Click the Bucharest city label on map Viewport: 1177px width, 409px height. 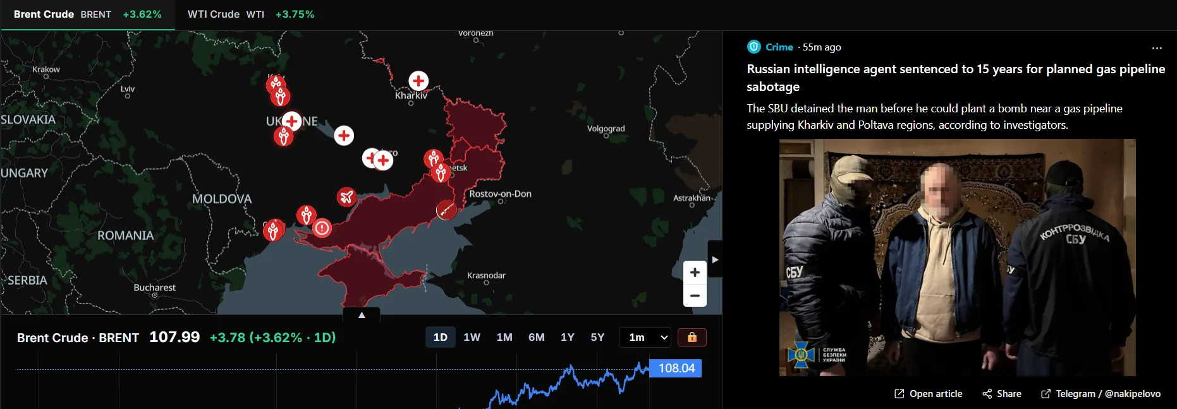pyautogui.click(x=154, y=287)
